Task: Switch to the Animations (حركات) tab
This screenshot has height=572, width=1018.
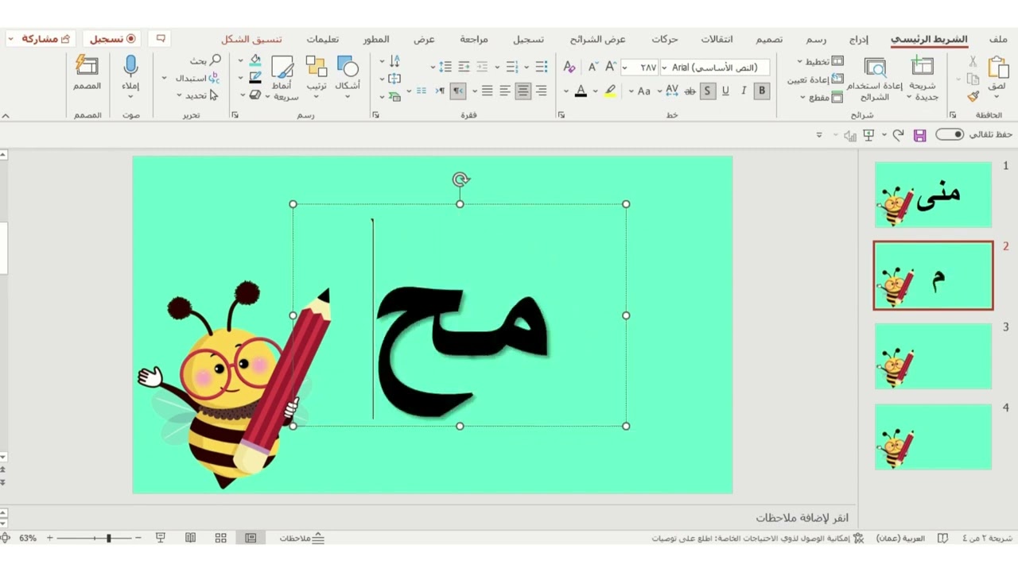Action: (665, 40)
